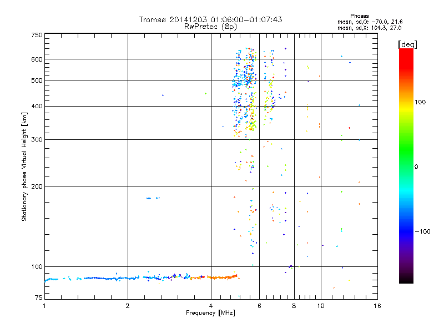Viewport: 444px width, 333px height.
Task: Click the 'mean, sd,O: -70.0, 21.6' statistic line
Action: click(x=370, y=22)
